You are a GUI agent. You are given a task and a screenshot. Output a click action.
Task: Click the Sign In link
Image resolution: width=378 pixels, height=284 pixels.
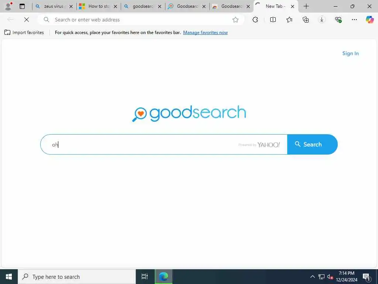tap(351, 53)
